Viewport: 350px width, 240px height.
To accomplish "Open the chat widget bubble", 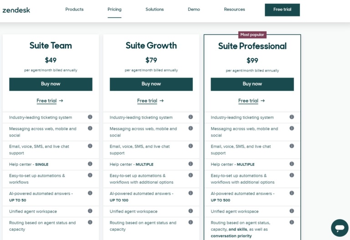I will 340,227.
